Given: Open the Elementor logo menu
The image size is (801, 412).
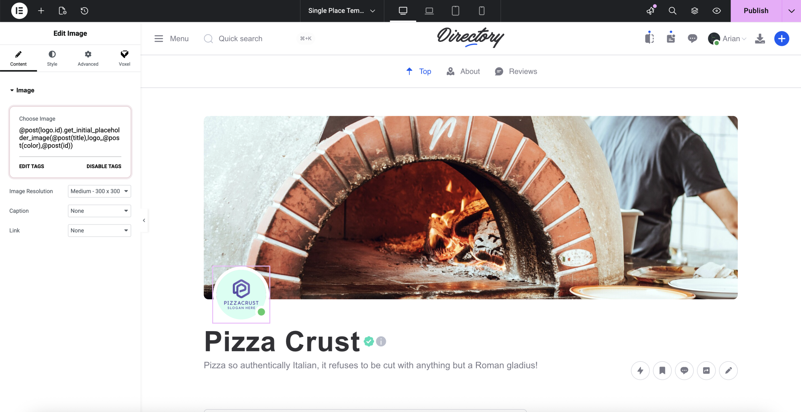Looking at the screenshot, I should point(19,11).
